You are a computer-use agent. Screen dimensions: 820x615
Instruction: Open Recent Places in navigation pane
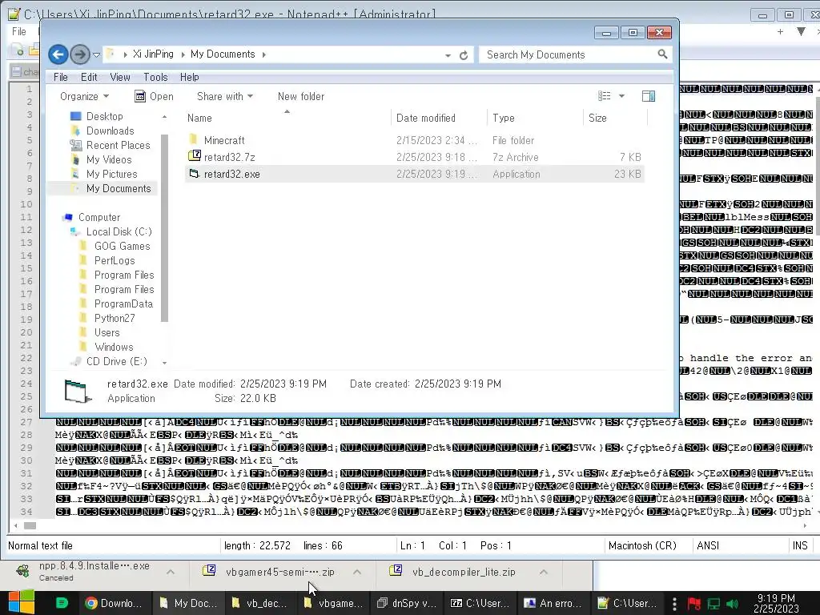[x=118, y=145]
